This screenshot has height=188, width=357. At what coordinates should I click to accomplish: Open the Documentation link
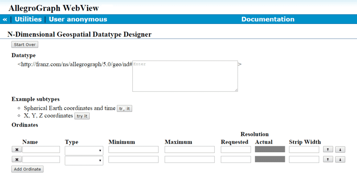click(x=268, y=19)
